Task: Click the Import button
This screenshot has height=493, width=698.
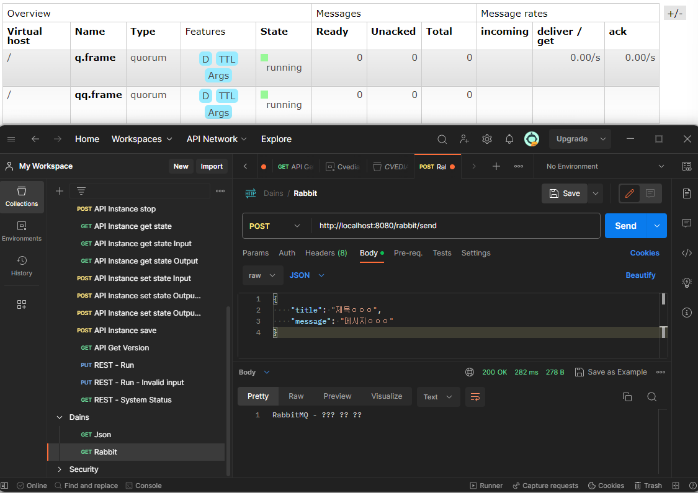Action: pyautogui.click(x=212, y=166)
